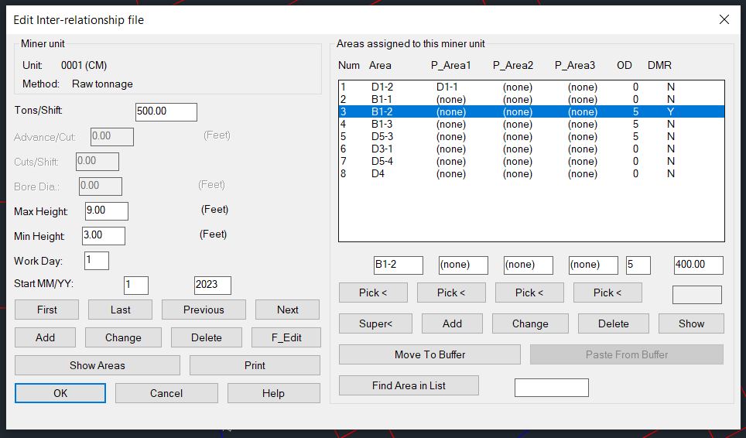Viewport: 746px width, 438px height.
Task: Select highlighted row 3 area B1-2
Action: [x=532, y=111]
